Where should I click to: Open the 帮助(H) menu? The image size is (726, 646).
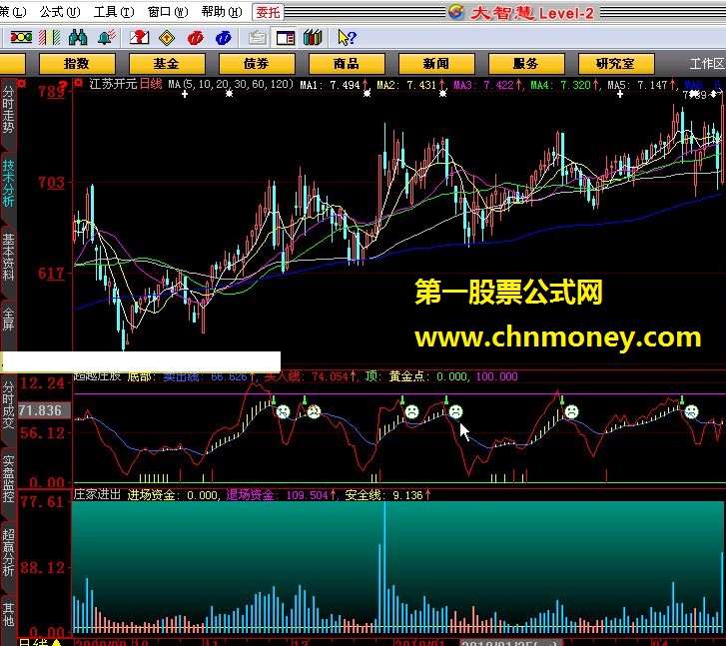222,12
